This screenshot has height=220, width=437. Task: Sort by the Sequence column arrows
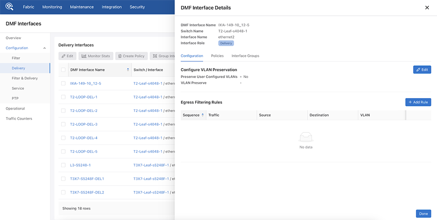(203, 115)
